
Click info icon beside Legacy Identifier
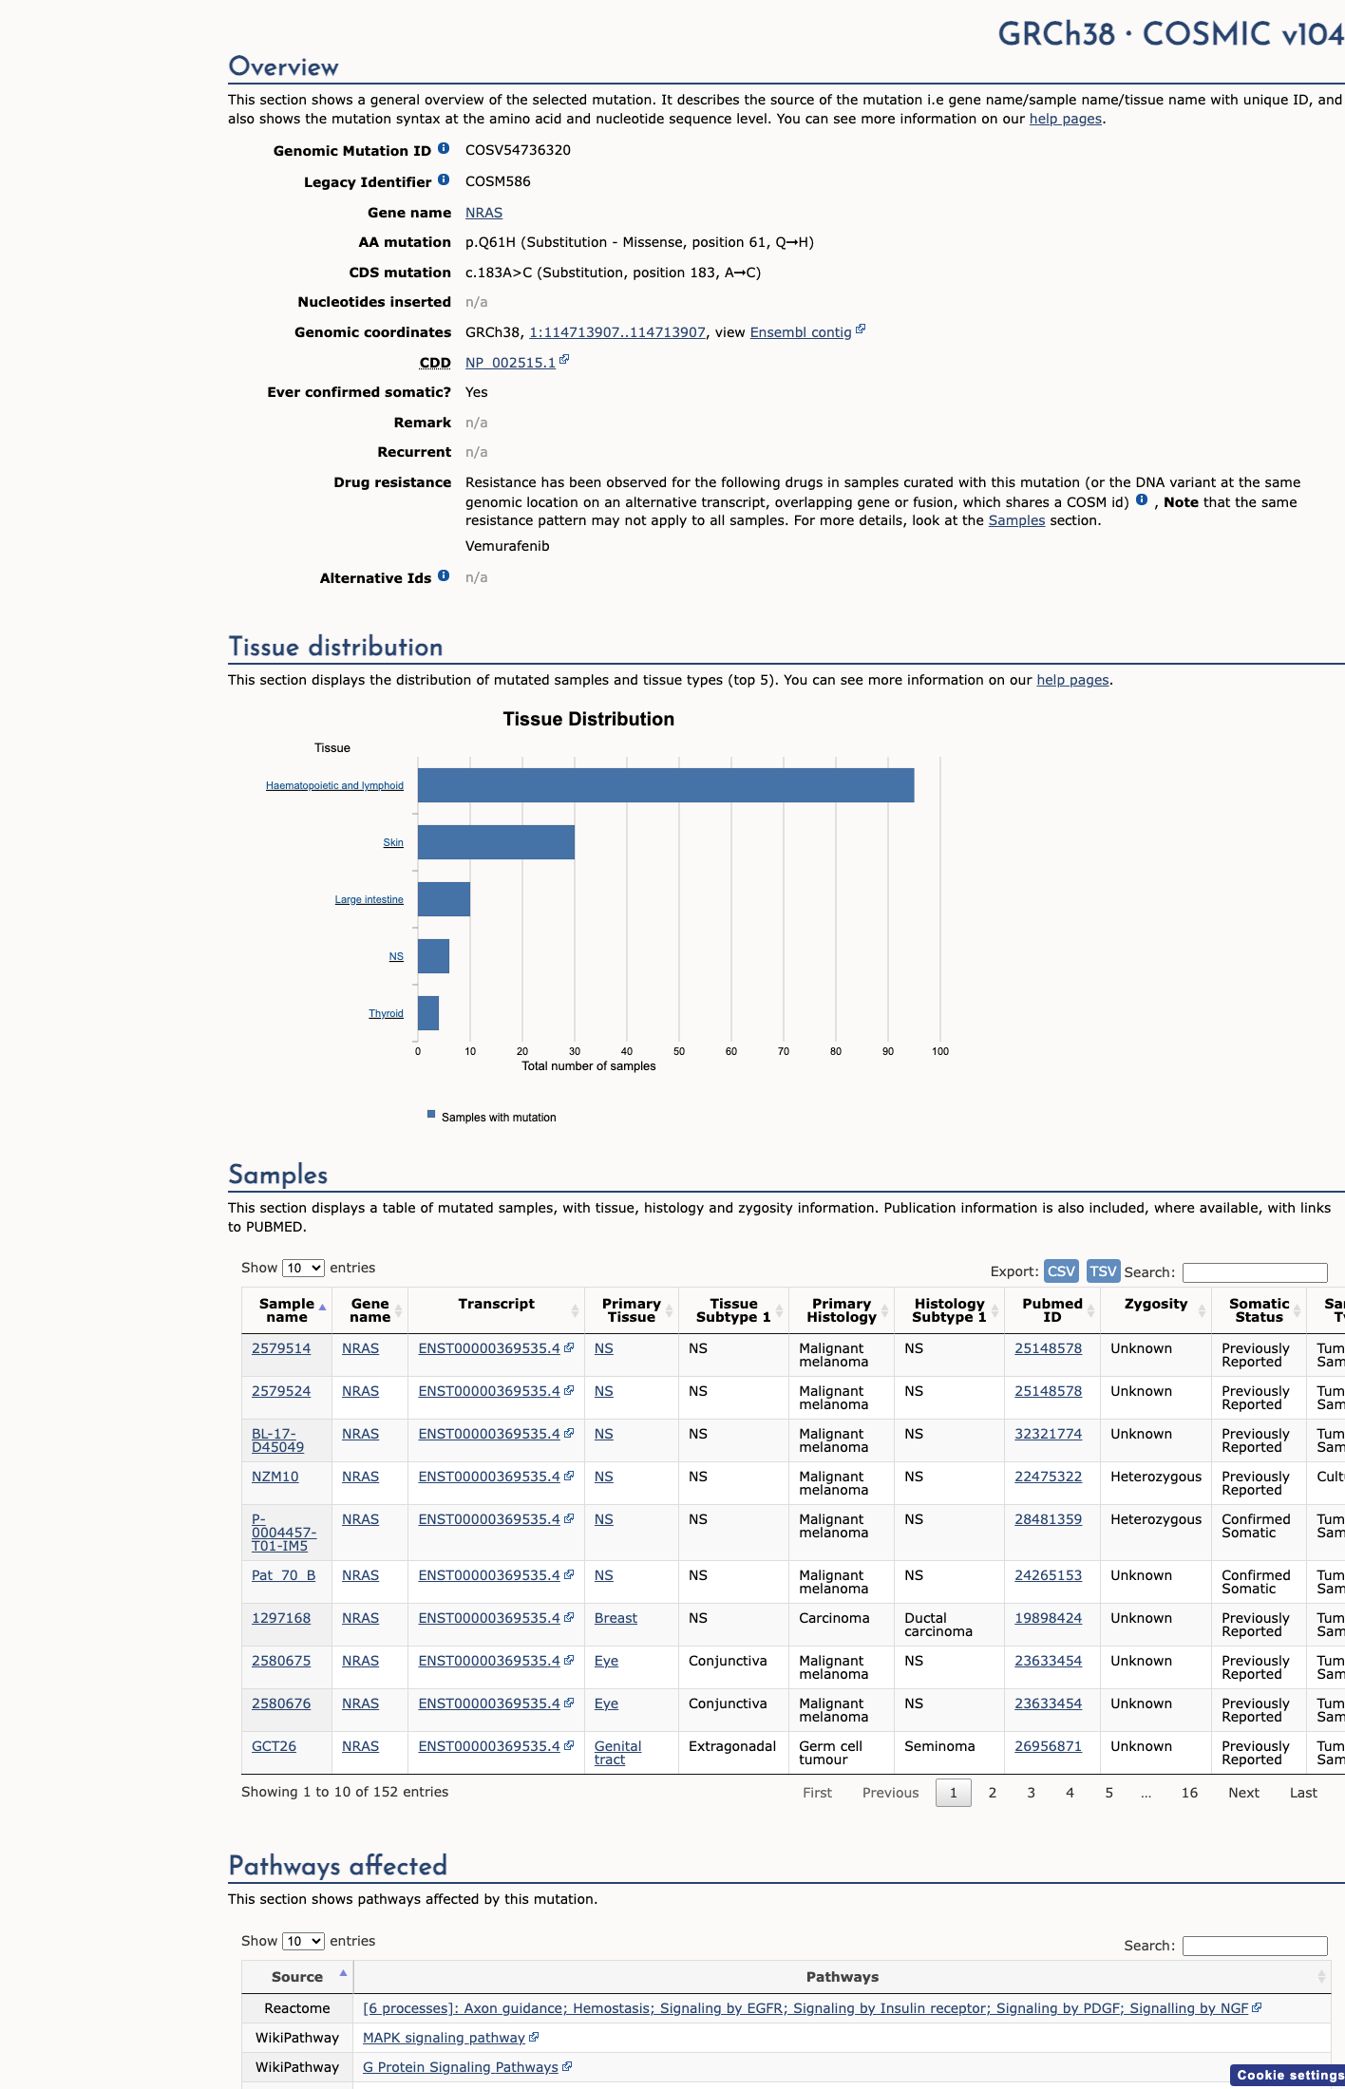tap(444, 180)
